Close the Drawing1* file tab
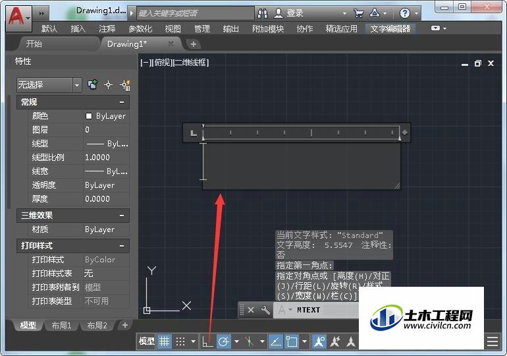The width and height of the screenshot is (507, 356). tap(171, 44)
